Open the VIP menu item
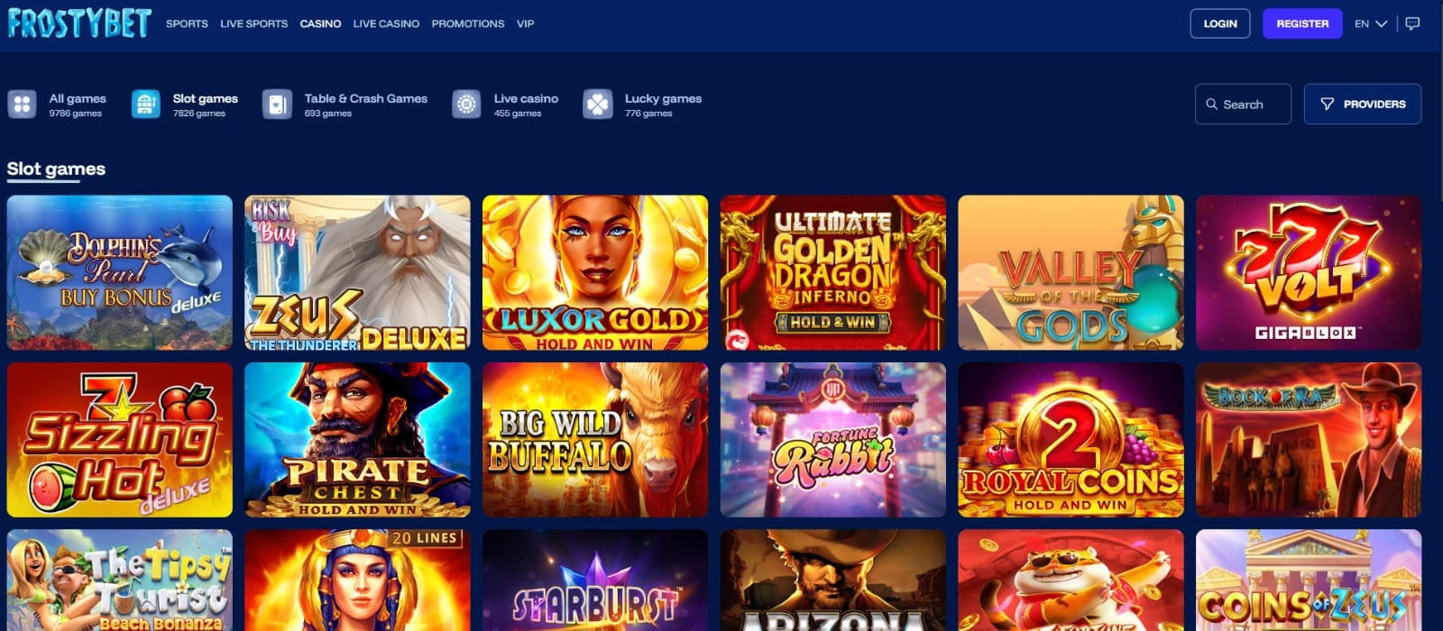 click(x=525, y=24)
